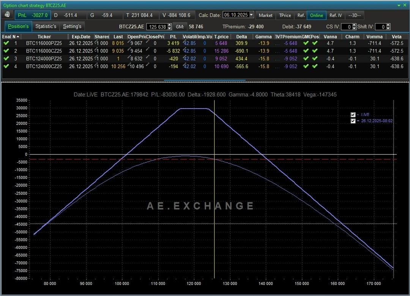This screenshot has width=410, height=296.
Task: Toggle Enable checkmark for BTC116000PZ25
Action: click(6, 43)
